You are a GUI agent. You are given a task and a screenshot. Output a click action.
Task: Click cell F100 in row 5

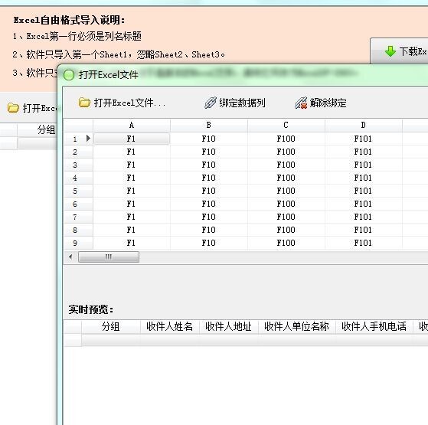click(286, 191)
